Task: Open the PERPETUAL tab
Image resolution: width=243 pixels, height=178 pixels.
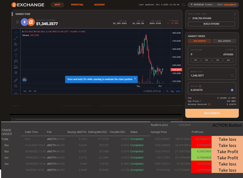Action: click(77, 5)
